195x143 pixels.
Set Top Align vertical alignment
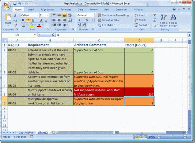(x=54, y=15)
